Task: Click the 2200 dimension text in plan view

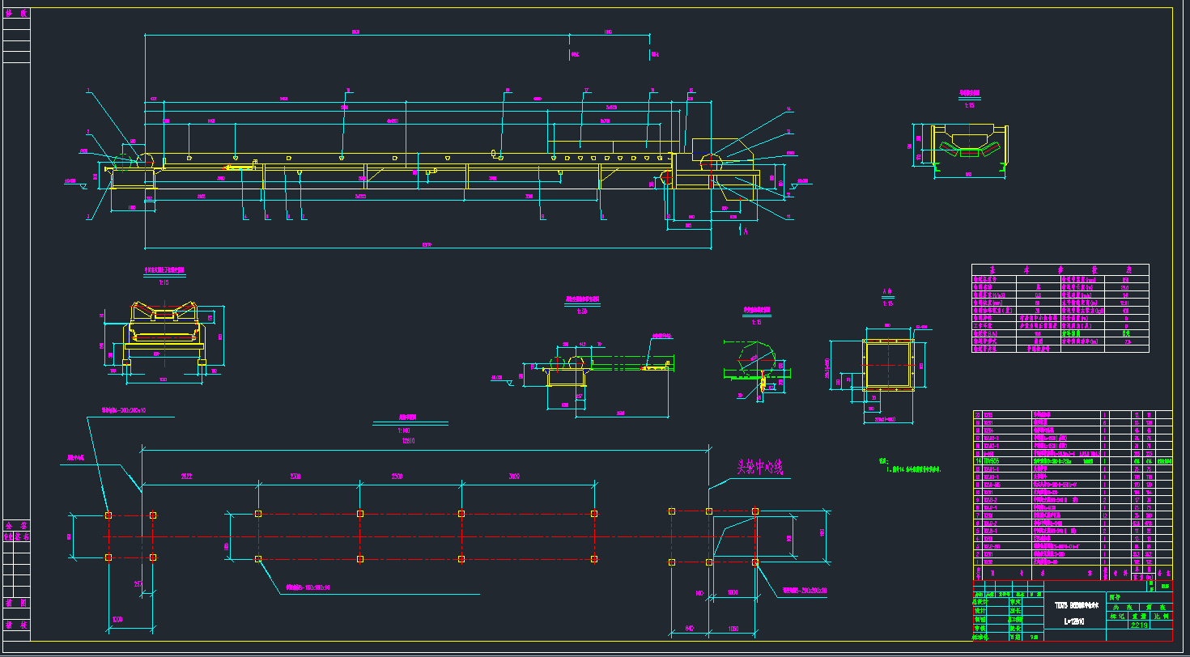Action: (x=295, y=477)
